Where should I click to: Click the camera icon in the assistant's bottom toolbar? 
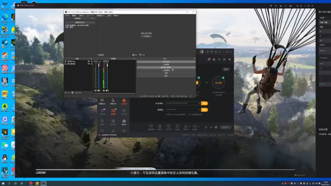click(x=160, y=126)
